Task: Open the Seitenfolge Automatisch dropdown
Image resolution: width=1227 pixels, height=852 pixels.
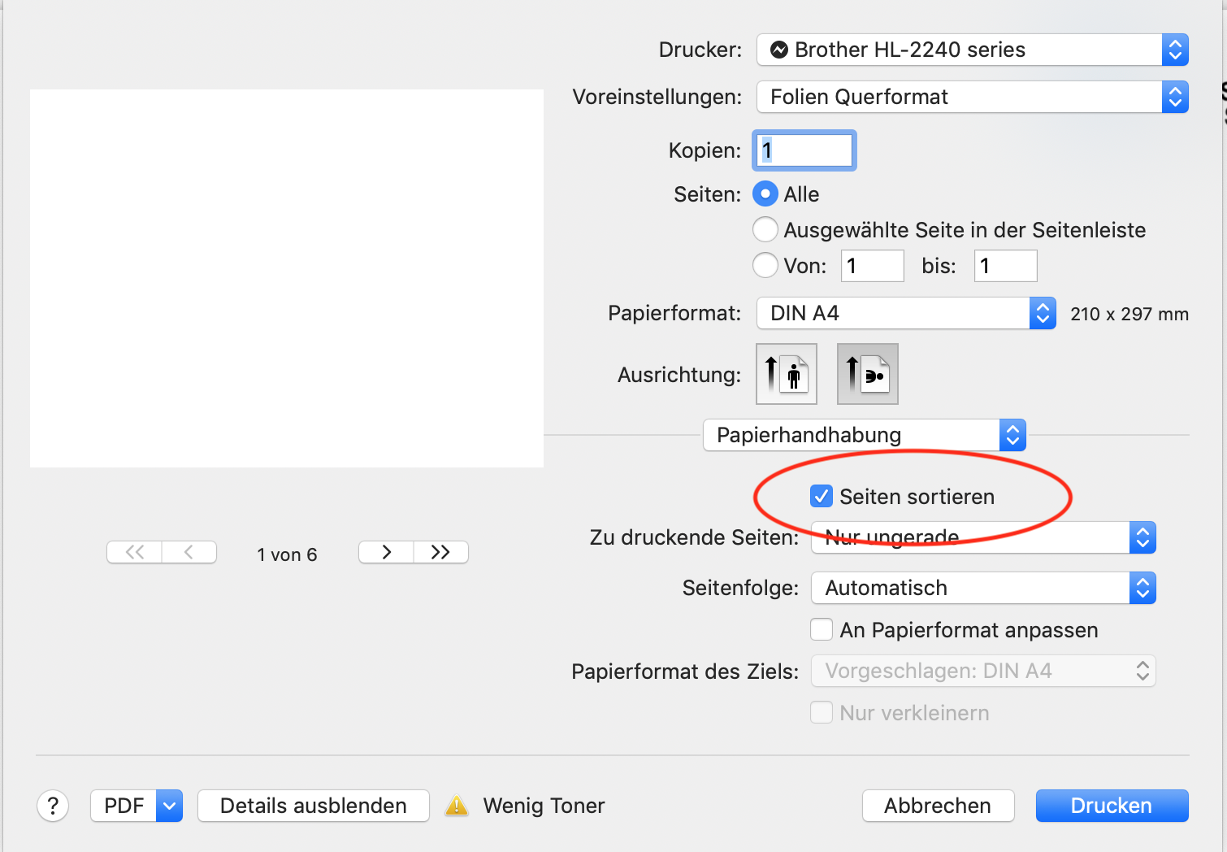Action: pos(983,588)
